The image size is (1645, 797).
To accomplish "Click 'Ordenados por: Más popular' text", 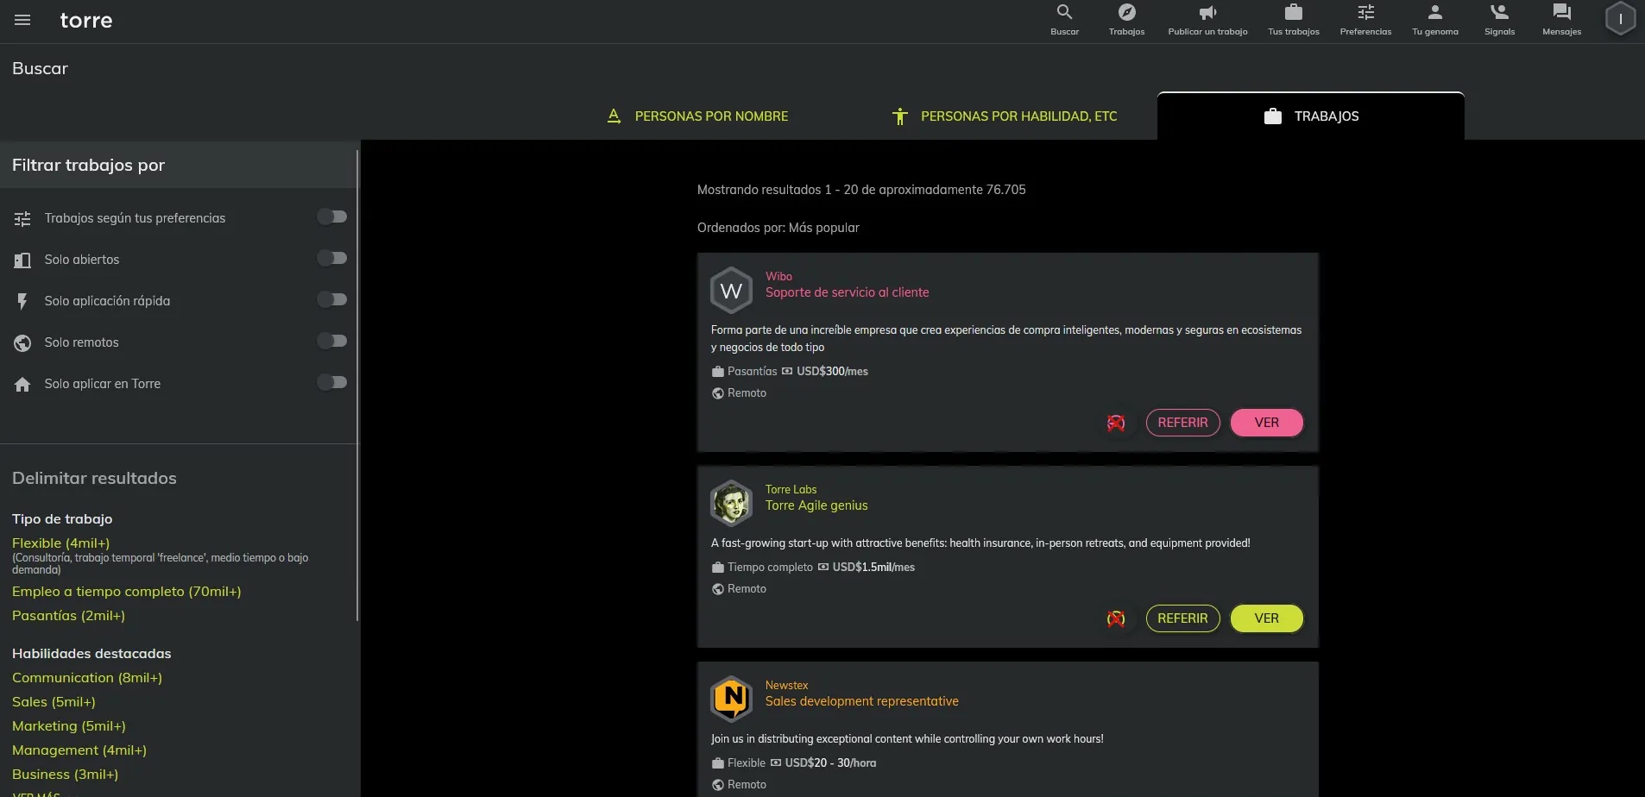I will click(778, 228).
